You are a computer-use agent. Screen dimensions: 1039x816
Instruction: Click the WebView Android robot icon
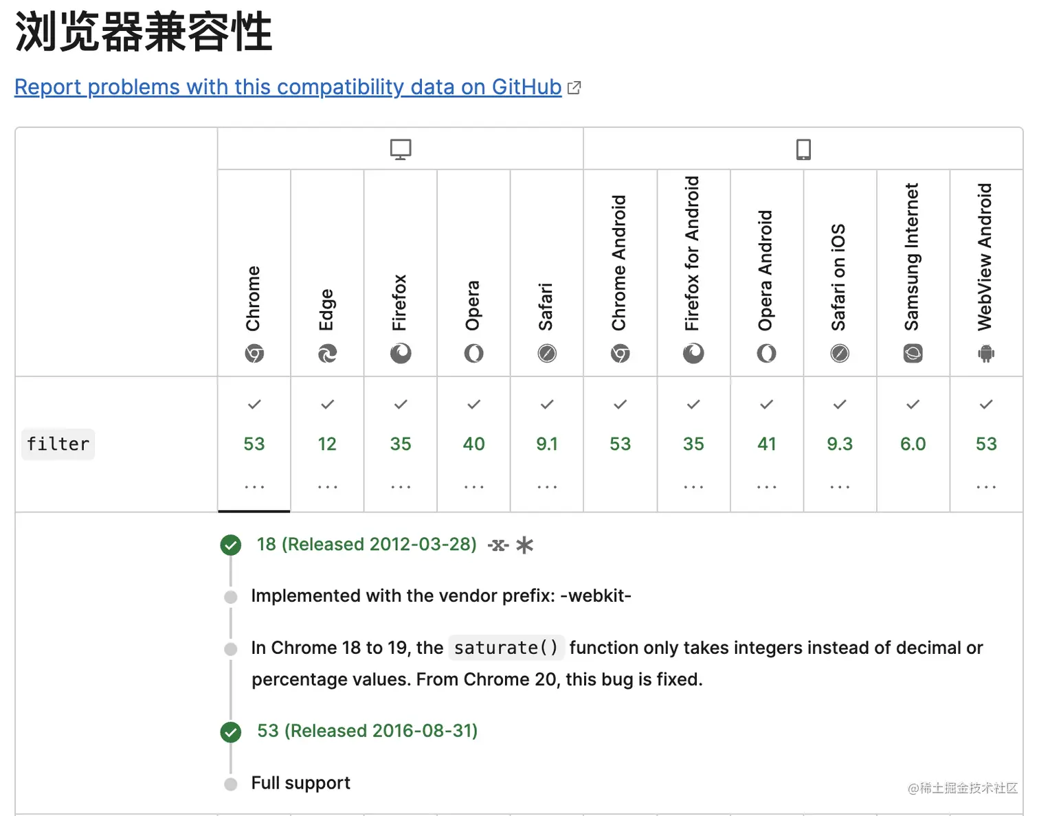(x=986, y=354)
